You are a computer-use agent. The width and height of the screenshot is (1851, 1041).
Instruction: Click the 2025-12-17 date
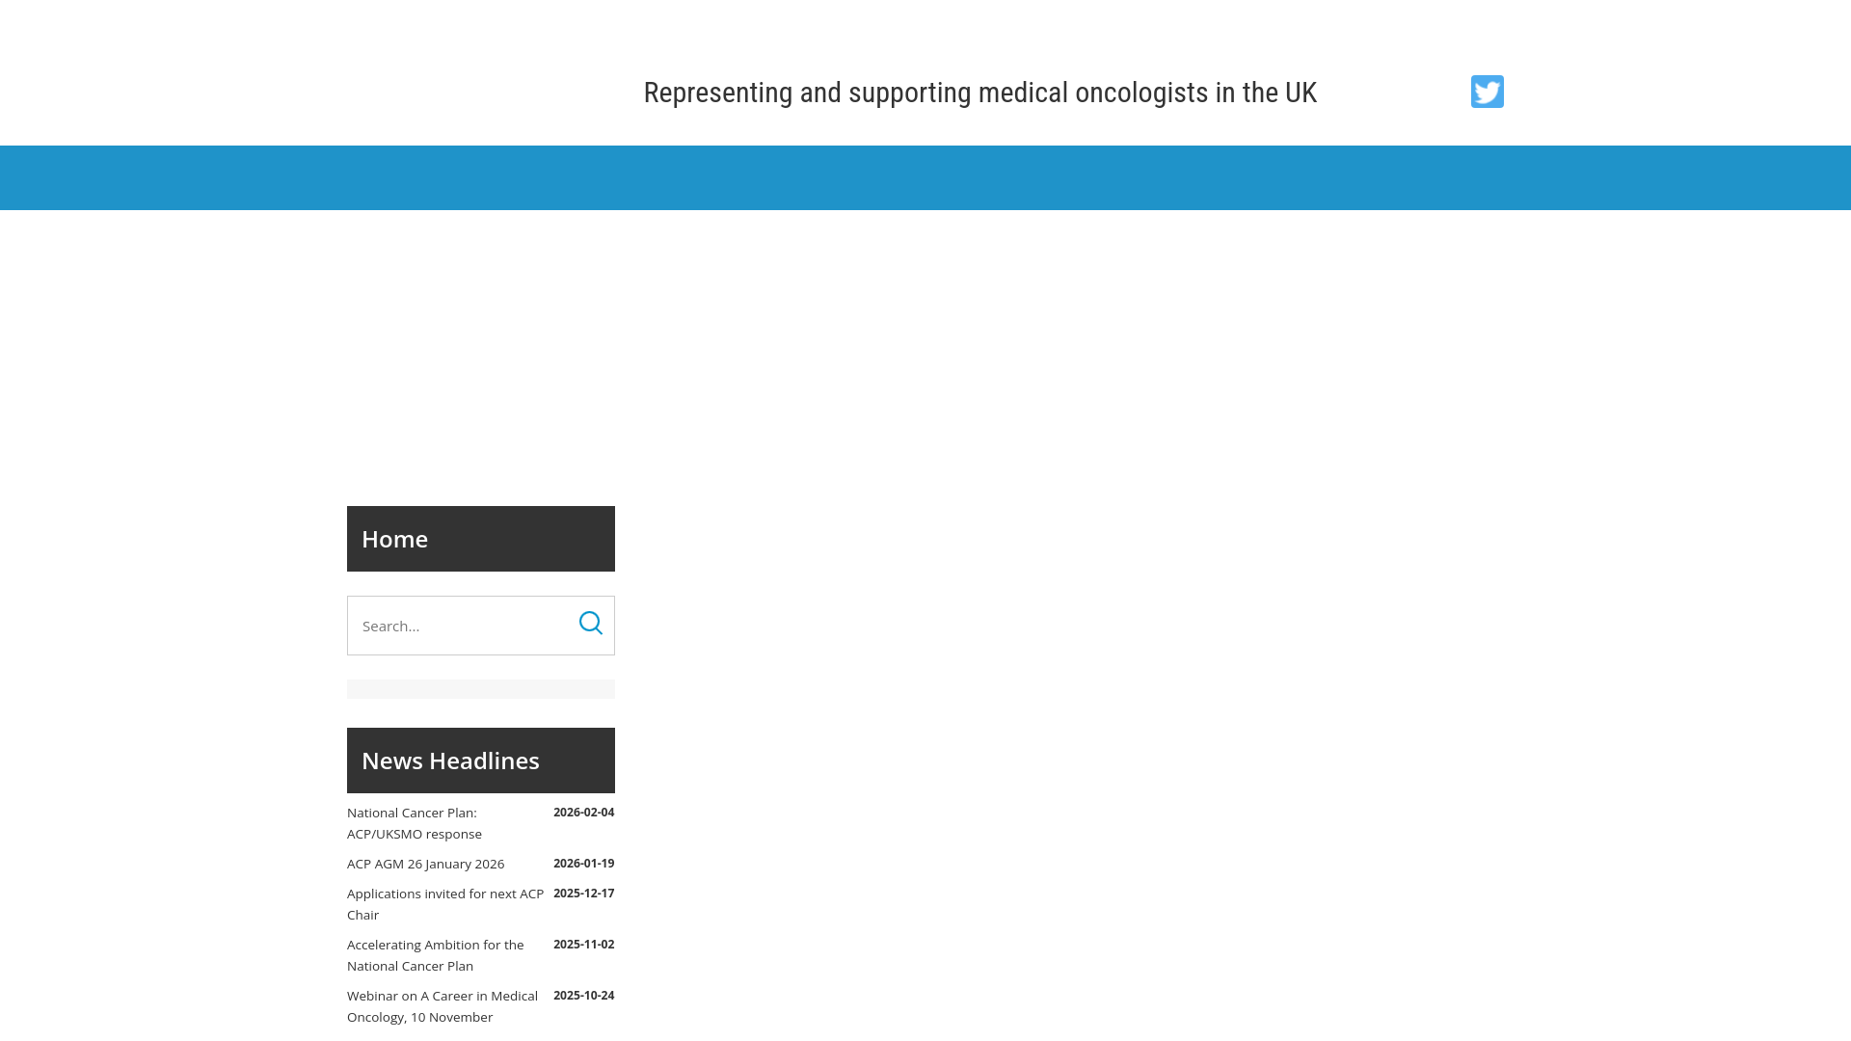pos(583,894)
